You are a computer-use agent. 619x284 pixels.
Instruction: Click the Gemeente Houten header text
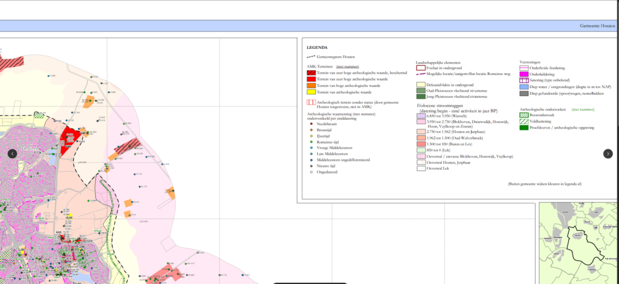[x=598, y=26]
